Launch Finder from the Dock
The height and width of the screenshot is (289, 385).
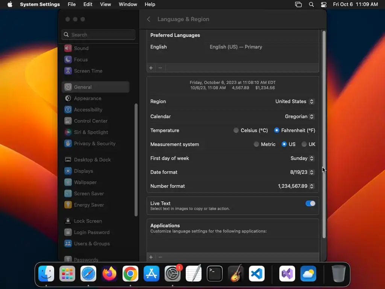pos(46,274)
